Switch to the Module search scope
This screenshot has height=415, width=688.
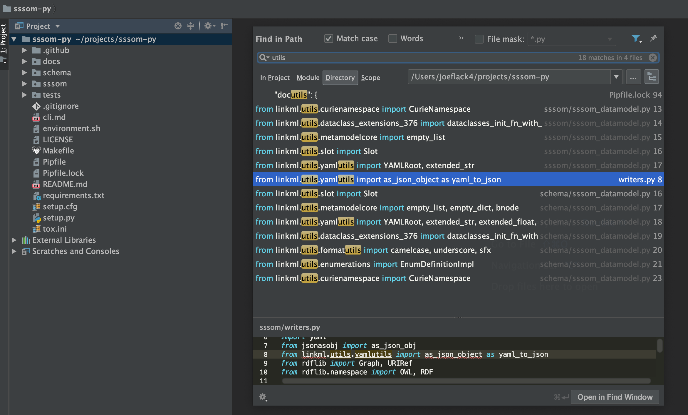pyautogui.click(x=308, y=78)
